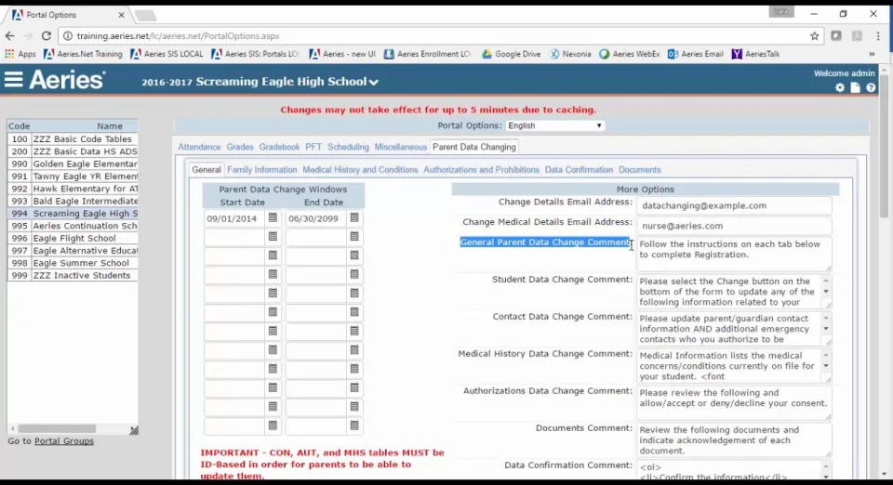Show more bookmarks with the overflow chevron
Screen dimensions: 893x485
coord(872,54)
